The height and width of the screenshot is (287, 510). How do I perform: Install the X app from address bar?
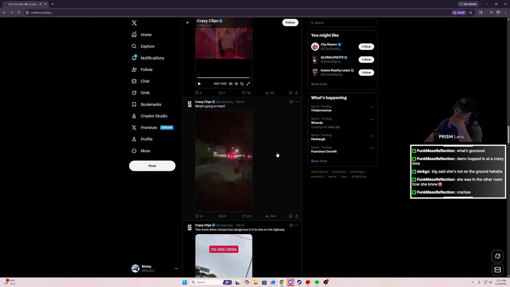459,12
